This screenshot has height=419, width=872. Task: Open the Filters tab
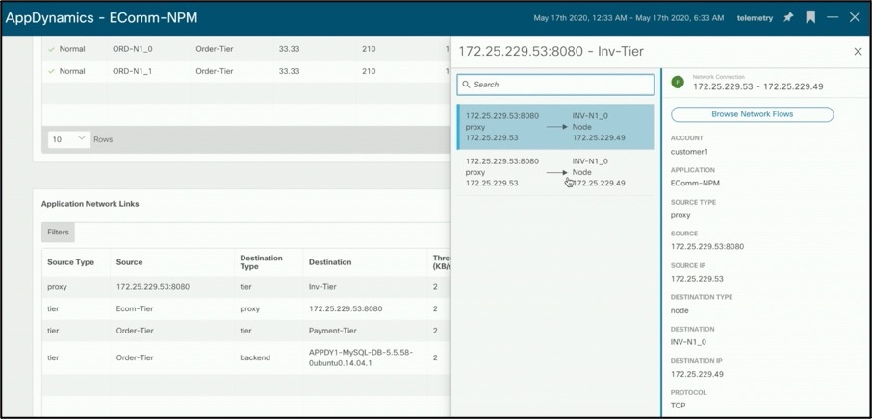point(58,232)
